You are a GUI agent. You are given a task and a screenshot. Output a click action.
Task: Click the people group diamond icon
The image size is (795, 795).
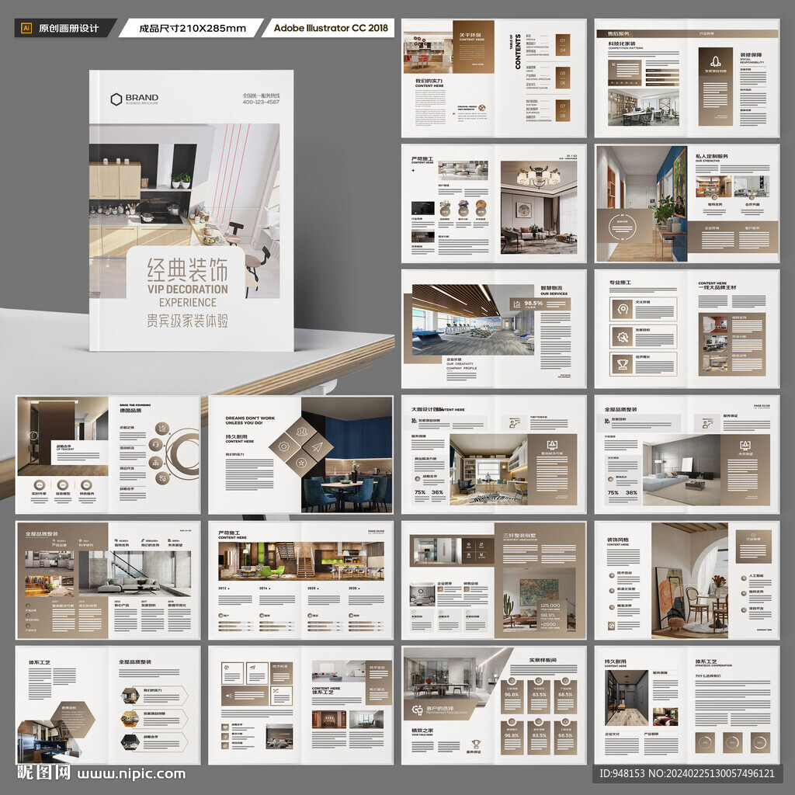[x=302, y=430]
